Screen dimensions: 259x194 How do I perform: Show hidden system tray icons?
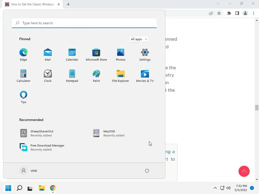(x=215, y=188)
